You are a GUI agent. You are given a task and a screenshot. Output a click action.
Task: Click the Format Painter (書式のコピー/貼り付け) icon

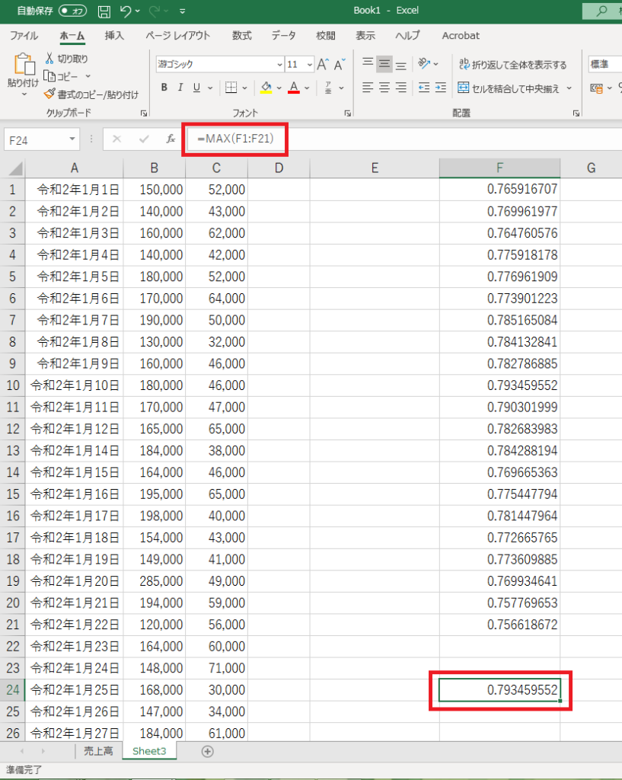point(49,94)
